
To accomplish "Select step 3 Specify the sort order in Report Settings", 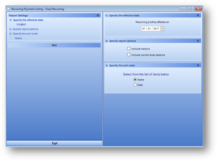I will pos(23,34).
